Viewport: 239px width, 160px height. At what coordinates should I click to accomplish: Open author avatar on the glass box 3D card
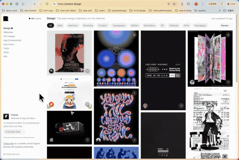point(51,140)
